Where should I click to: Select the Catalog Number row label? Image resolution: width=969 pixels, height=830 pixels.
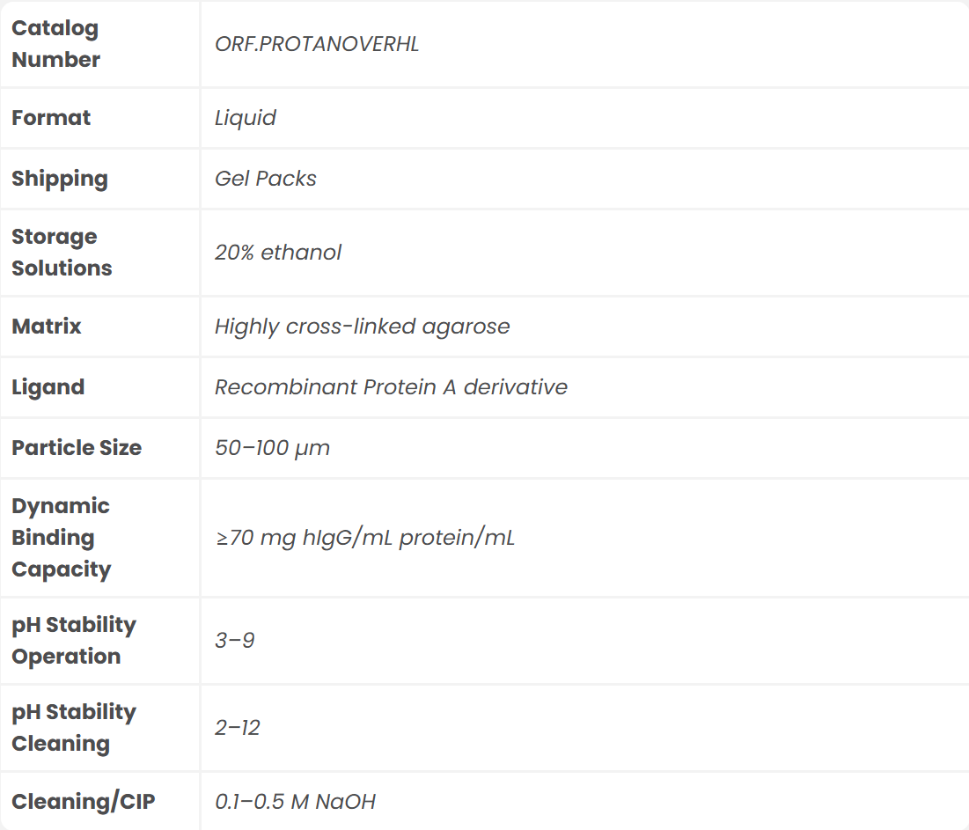[x=55, y=44]
